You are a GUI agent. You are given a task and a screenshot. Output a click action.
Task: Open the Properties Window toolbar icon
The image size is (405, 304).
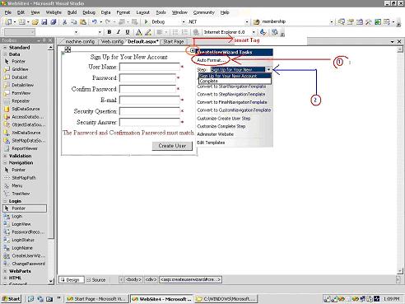(351, 21)
